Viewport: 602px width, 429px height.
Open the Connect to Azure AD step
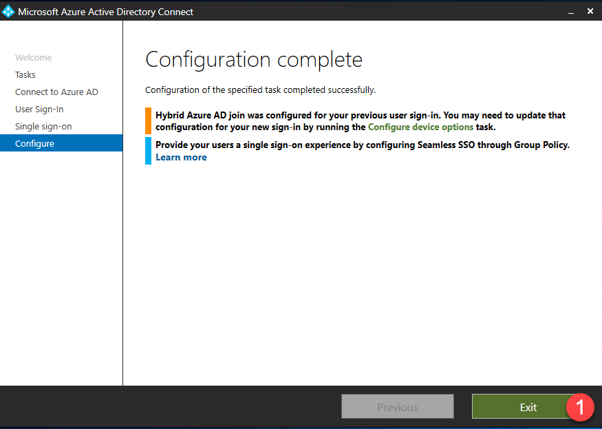(x=56, y=92)
